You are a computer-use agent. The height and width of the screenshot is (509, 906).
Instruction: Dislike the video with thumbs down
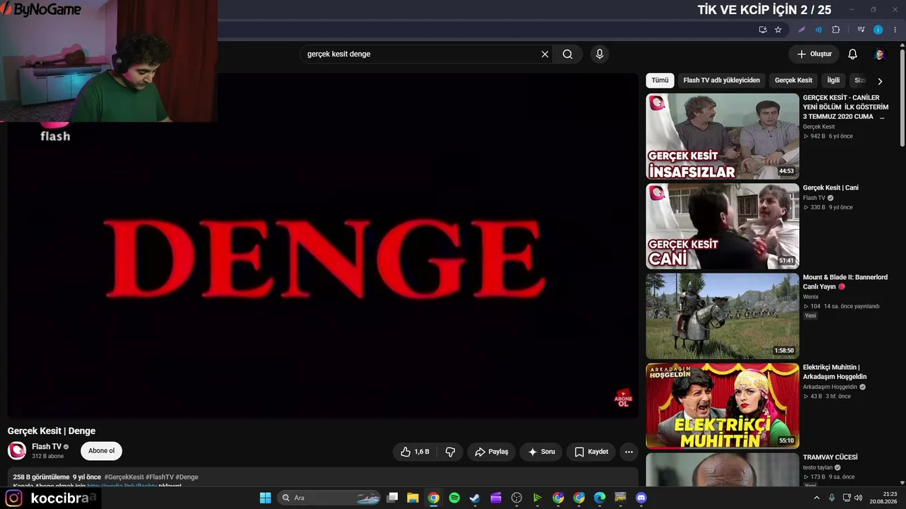[x=450, y=452]
